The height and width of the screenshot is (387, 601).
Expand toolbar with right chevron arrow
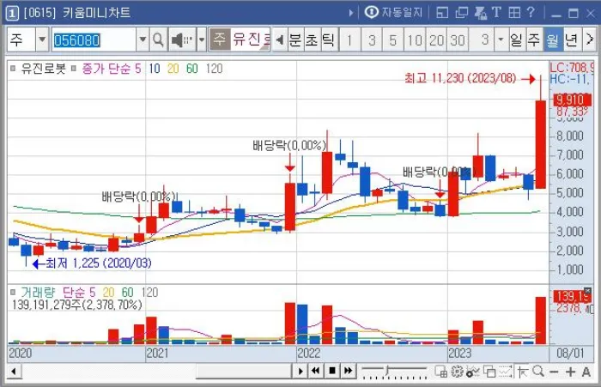click(590, 39)
